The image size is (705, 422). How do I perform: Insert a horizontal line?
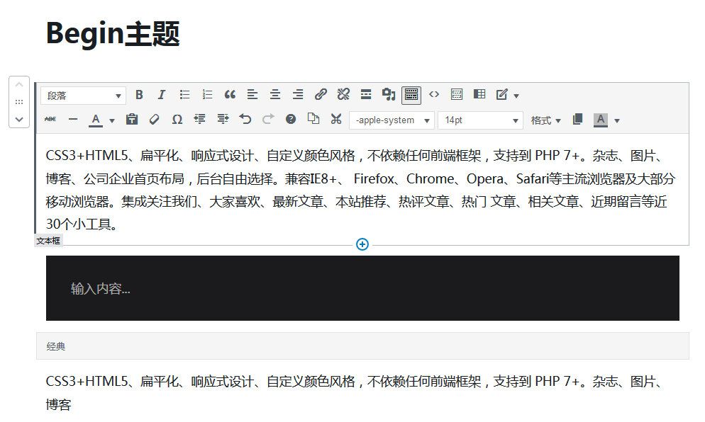pos(72,120)
